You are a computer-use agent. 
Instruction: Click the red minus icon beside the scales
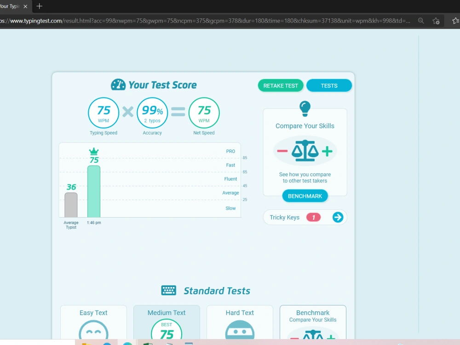pos(282,151)
